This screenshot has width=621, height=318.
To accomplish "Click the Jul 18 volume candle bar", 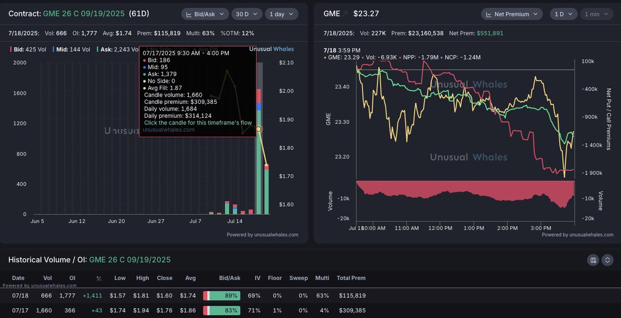I will click(267, 189).
